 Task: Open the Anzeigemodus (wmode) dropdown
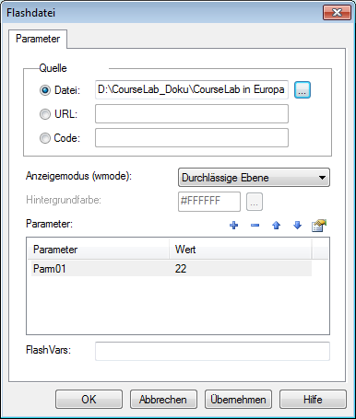coord(254,178)
